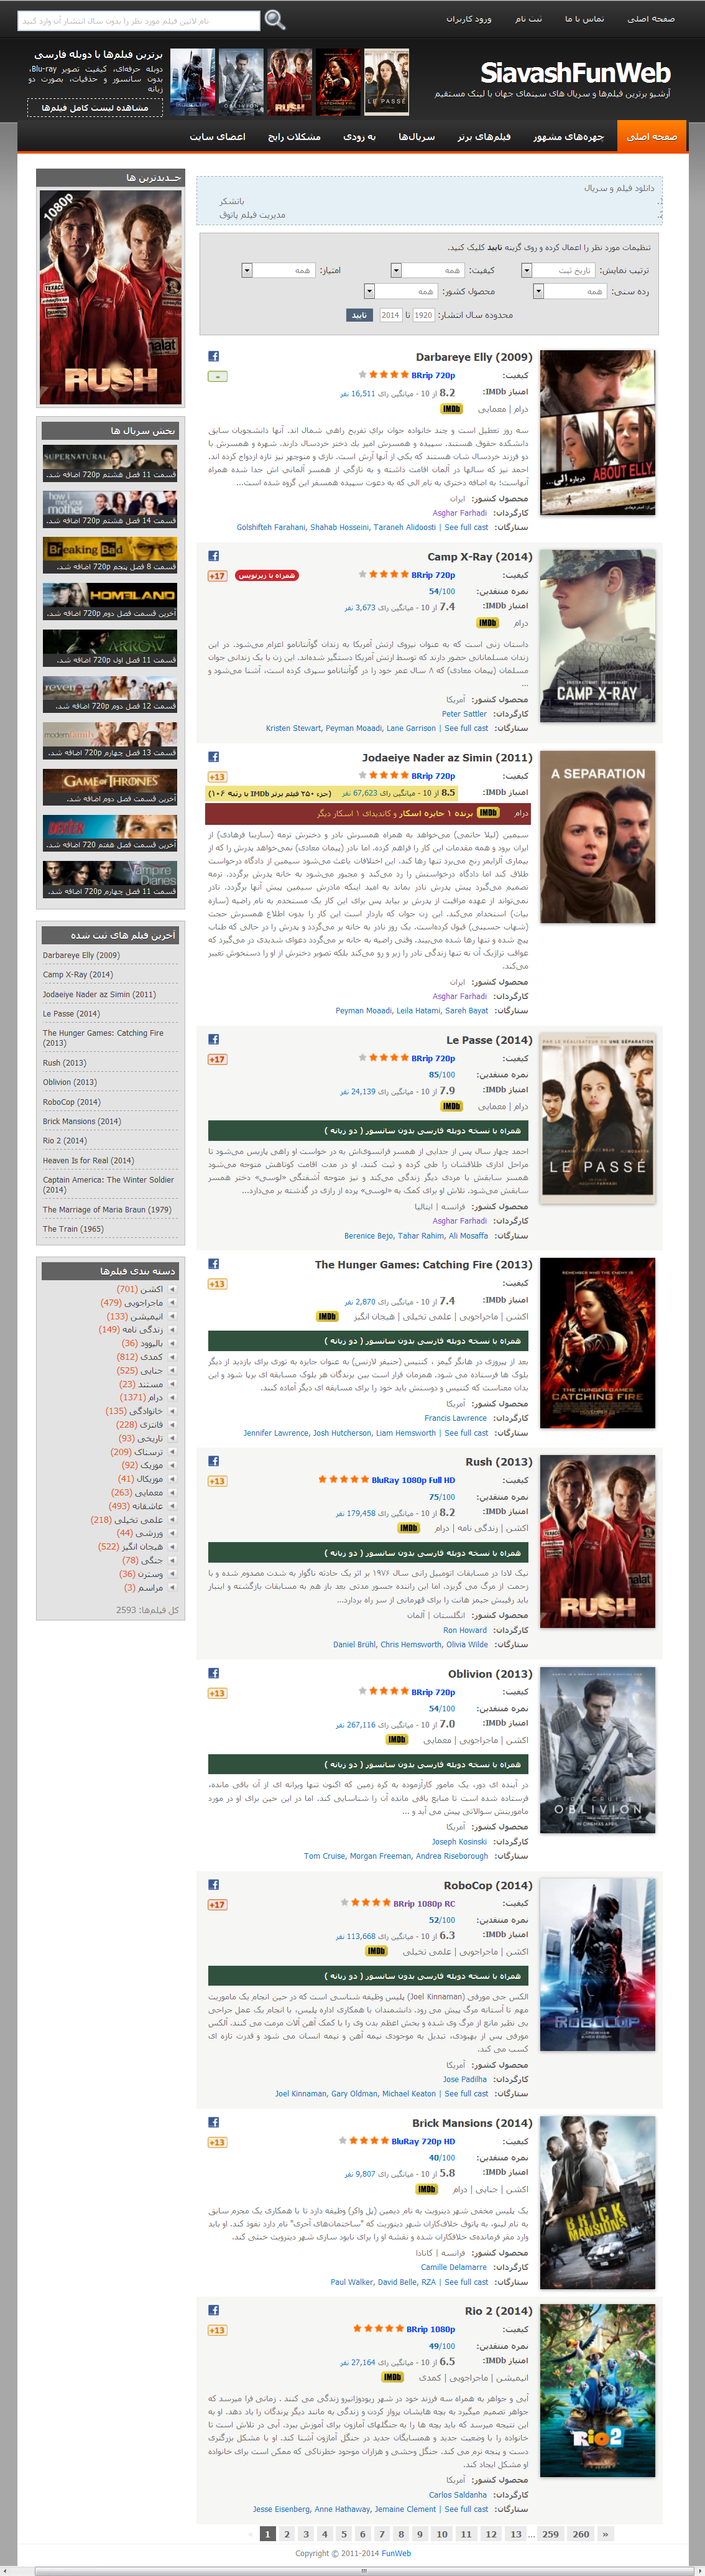The height and width of the screenshot is (2576, 705).
Task: Click the large Rush 1080p poster in sidebar
Action: [x=110, y=297]
